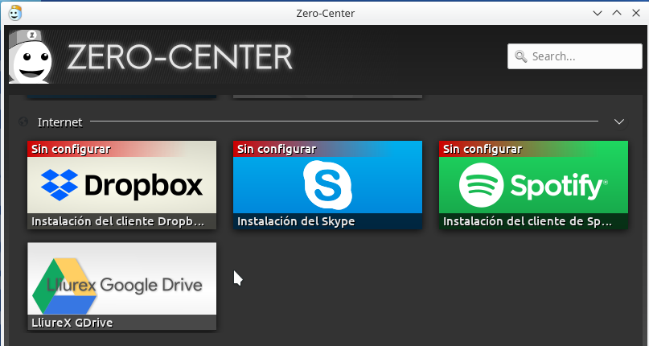Open the LliureX GDrive caption label
Image resolution: width=649 pixels, height=346 pixels.
[x=71, y=323]
